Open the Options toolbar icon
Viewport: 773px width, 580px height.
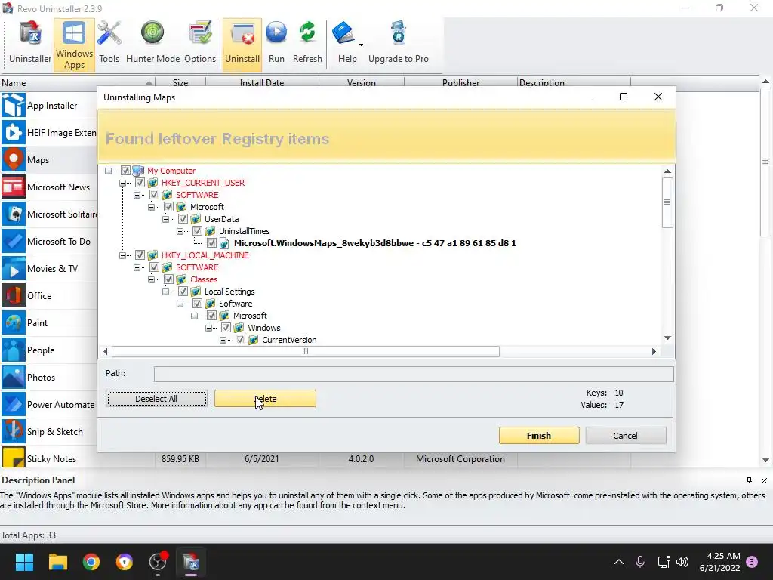[x=199, y=44]
